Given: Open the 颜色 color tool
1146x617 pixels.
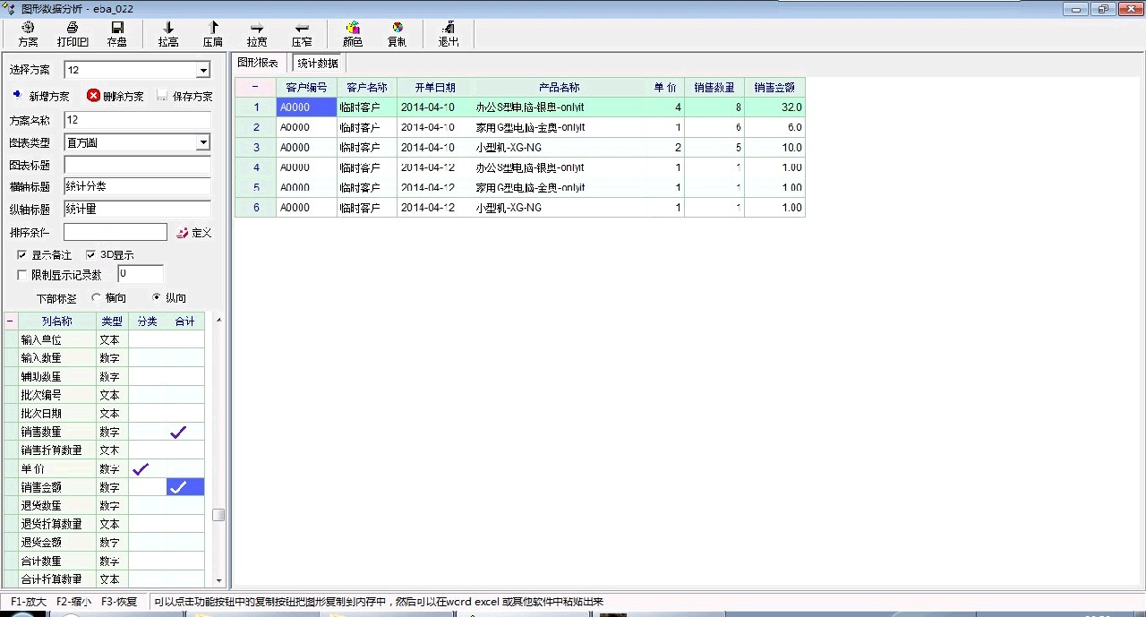Looking at the screenshot, I should [x=353, y=28].
